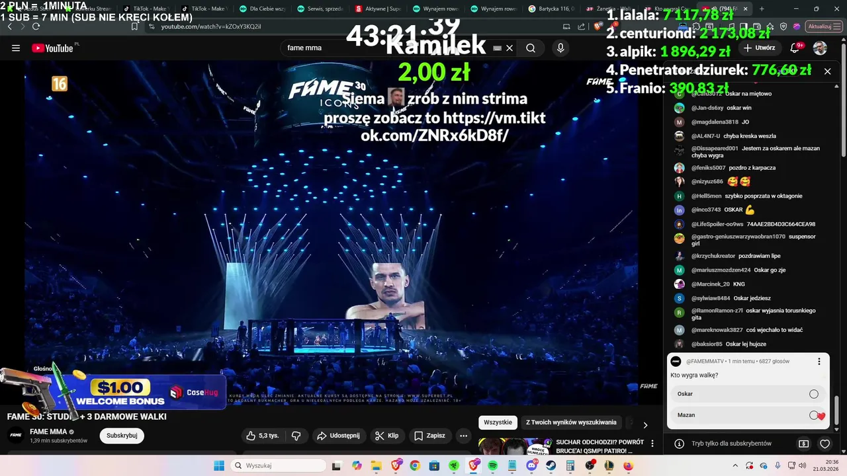Click the youtube.com address bar URL
This screenshot has width=847, height=476.
tap(211, 26)
